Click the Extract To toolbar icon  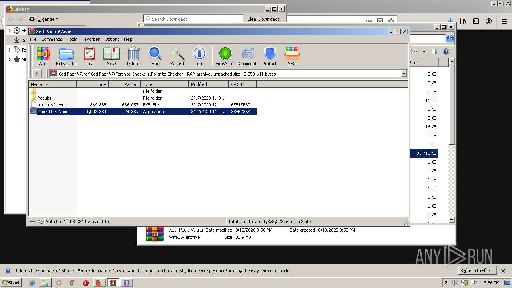(x=66, y=56)
